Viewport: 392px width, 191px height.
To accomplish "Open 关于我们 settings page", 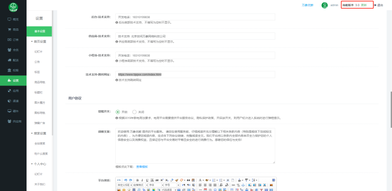I will (40, 184).
